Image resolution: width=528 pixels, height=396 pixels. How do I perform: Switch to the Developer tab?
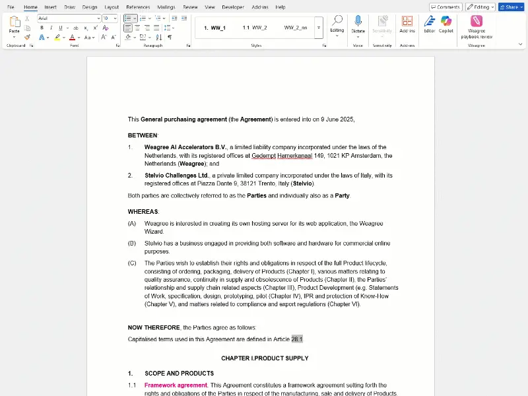click(x=233, y=7)
